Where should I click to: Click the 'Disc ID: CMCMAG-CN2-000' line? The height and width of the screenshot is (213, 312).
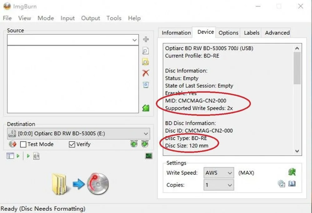[x=199, y=130]
